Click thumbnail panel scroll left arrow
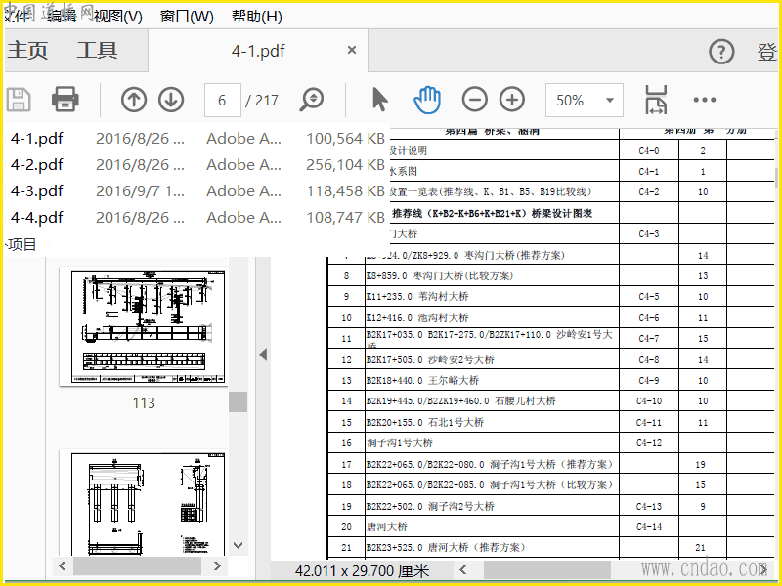This screenshot has width=782, height=586. pos(63,566)
